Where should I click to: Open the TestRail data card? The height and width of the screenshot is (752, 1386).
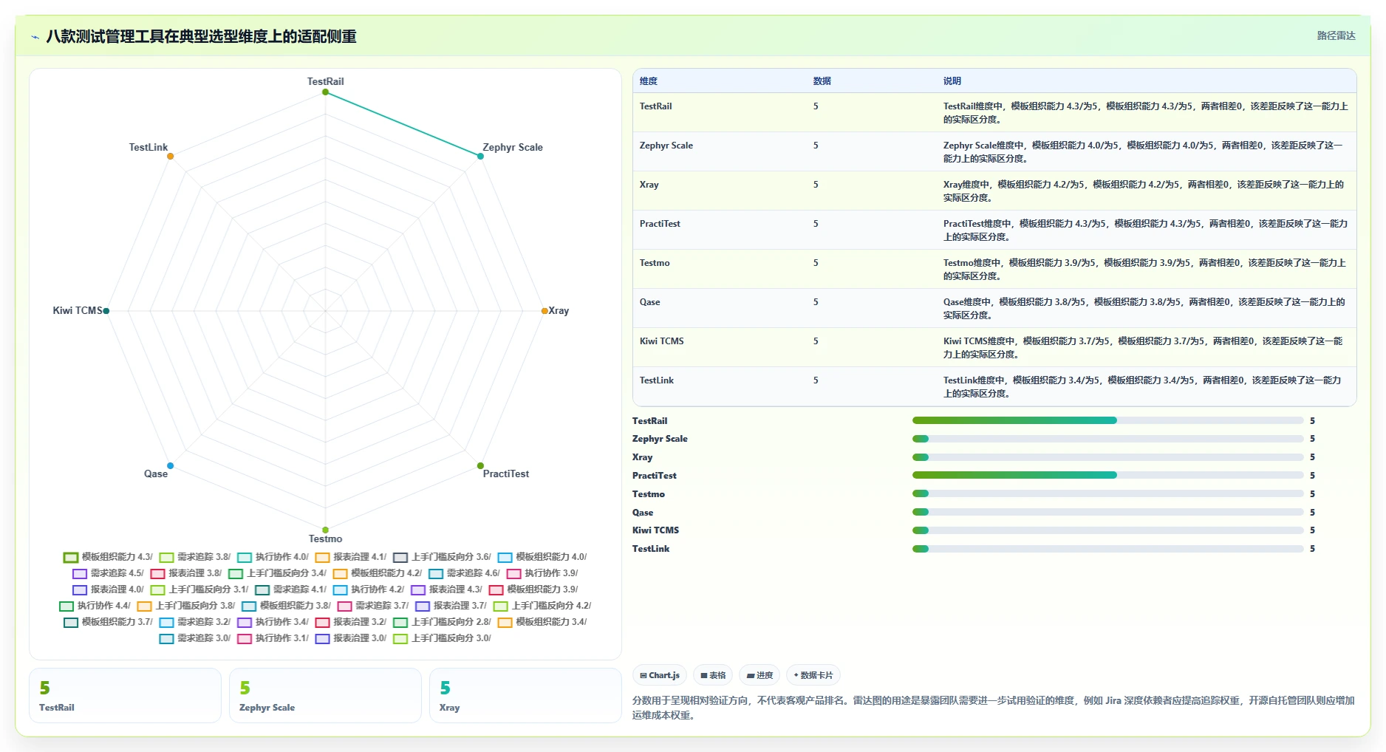(125, 695)
